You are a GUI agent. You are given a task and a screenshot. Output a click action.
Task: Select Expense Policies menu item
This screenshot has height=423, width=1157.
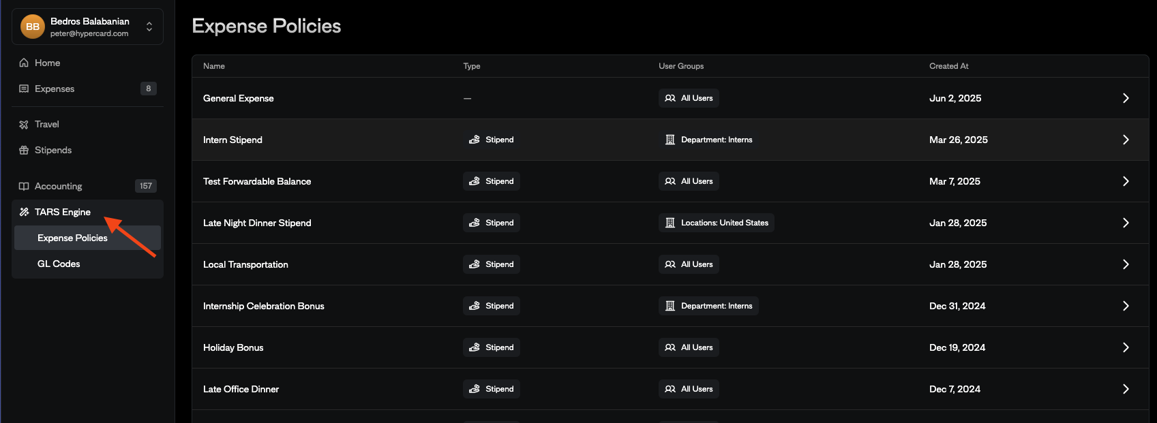pos(72,238)
